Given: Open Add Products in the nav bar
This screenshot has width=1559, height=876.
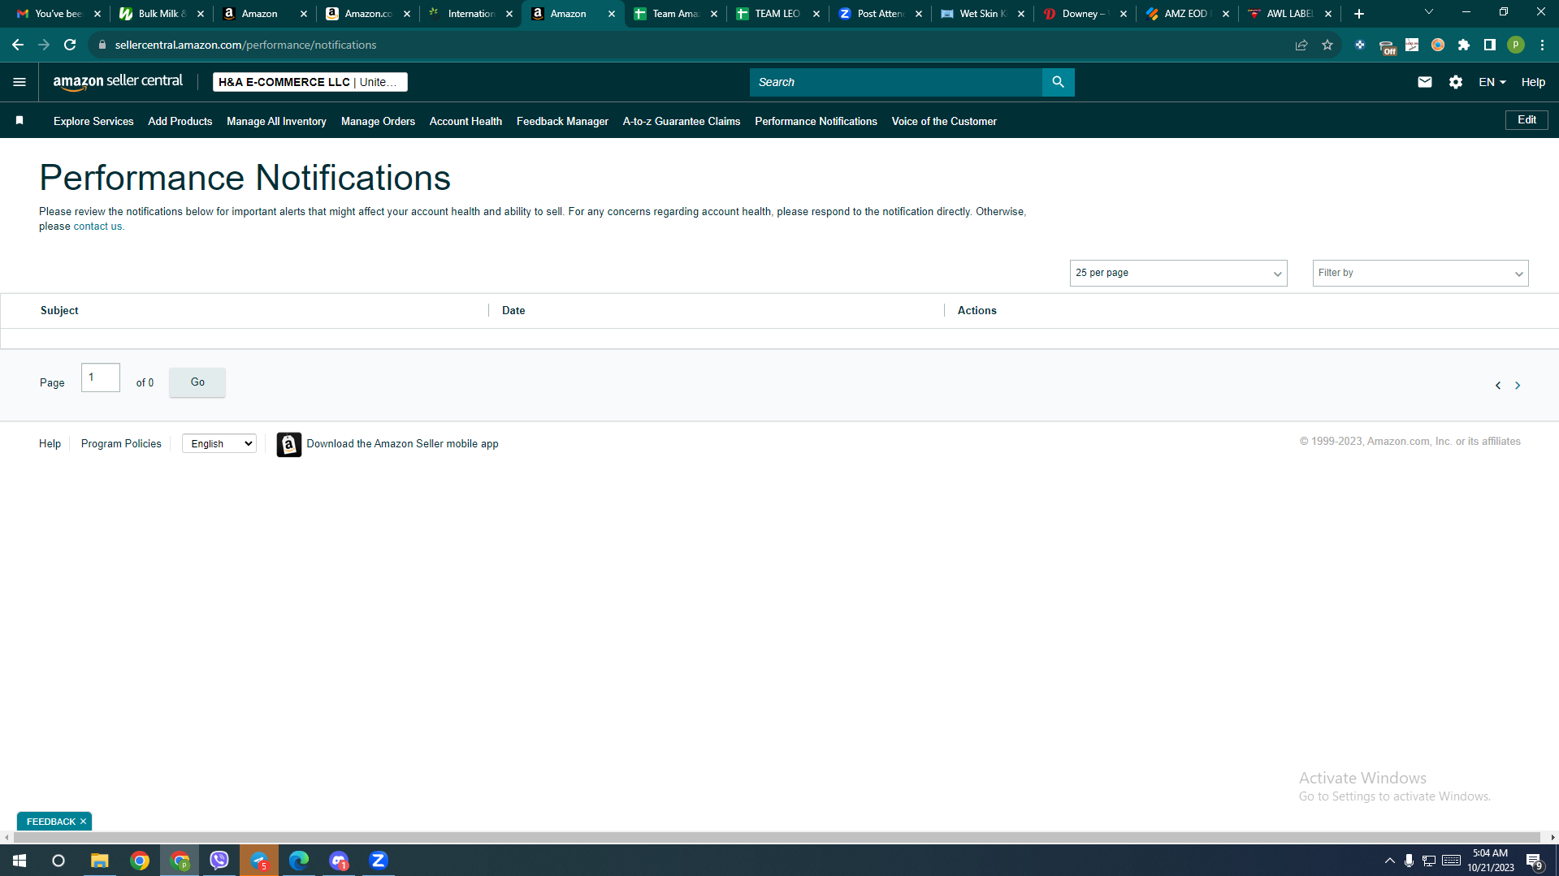Looking at the screenshot, I should coord(180,121).
